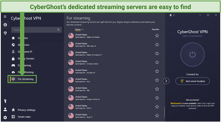This screenshot has width=221, height=122.
Task: Select the ESPN+ United States server row
Action: click(114, 107)
